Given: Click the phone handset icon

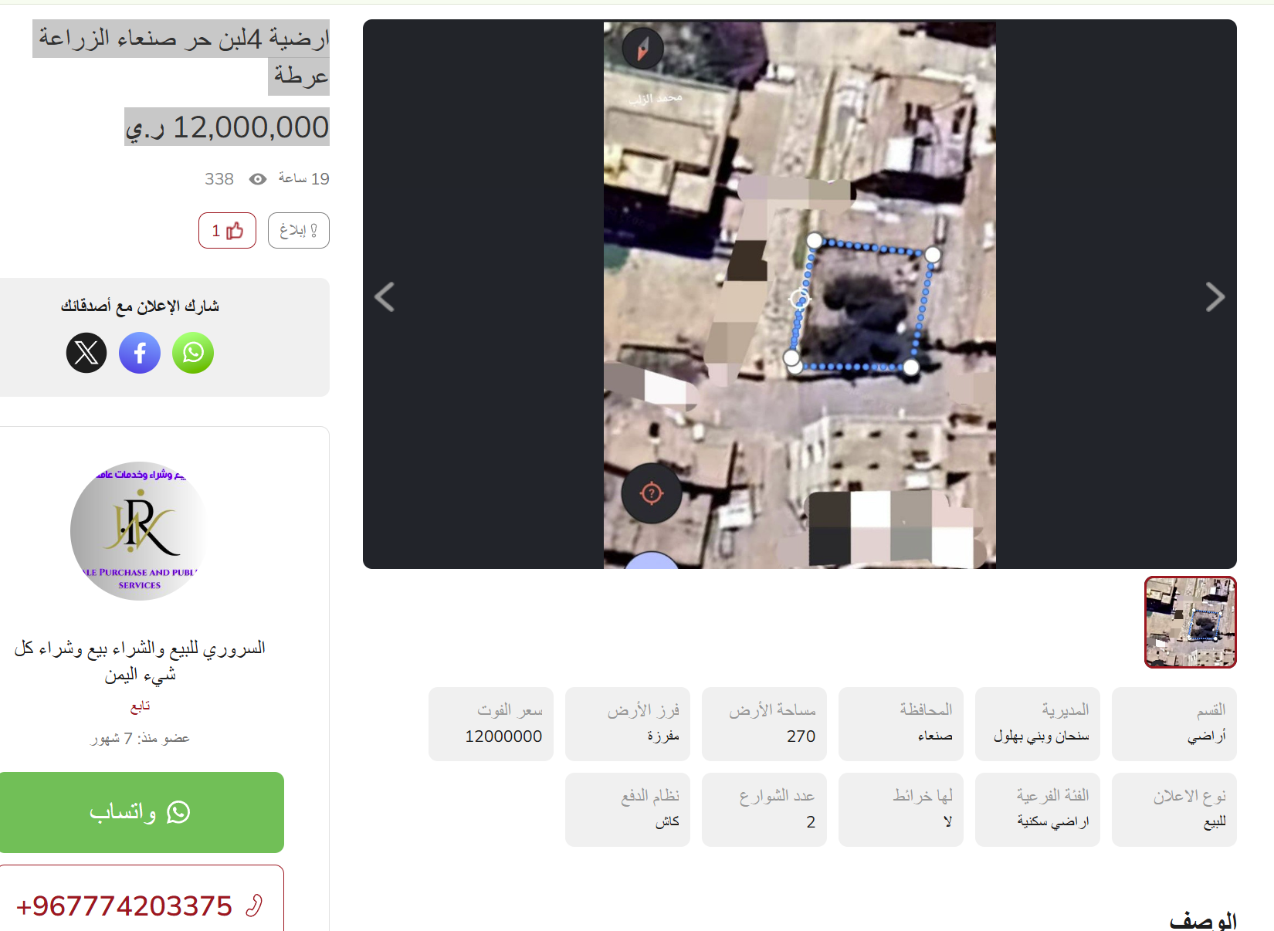Looking at the screenshot, I should click(x=255, y=906).
